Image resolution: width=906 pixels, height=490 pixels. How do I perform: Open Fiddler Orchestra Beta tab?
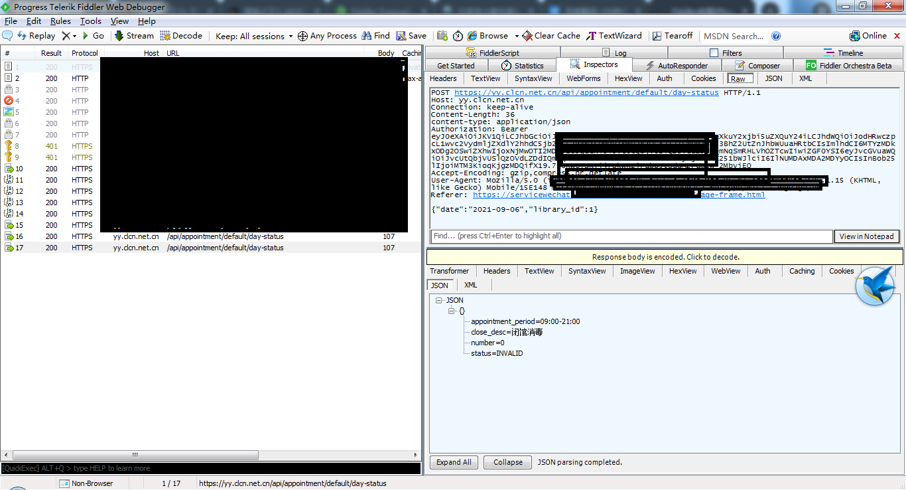point(848,66)
